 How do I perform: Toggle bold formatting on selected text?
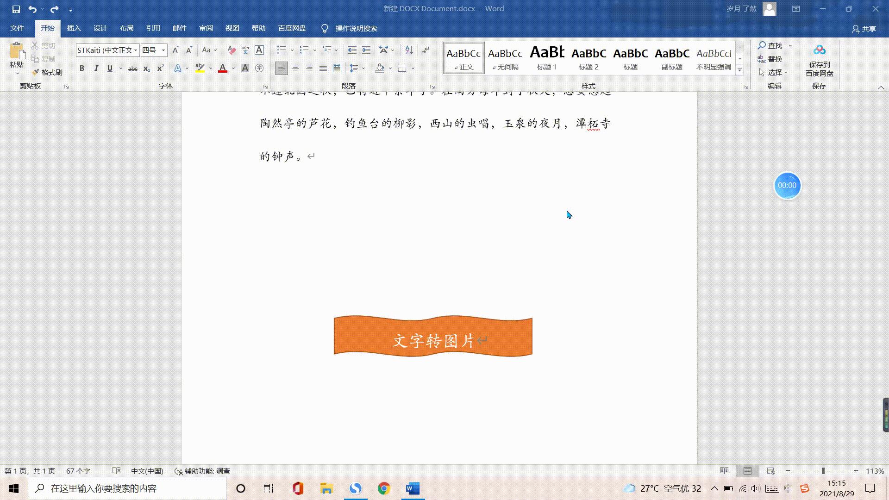click(x=82, y=68)
